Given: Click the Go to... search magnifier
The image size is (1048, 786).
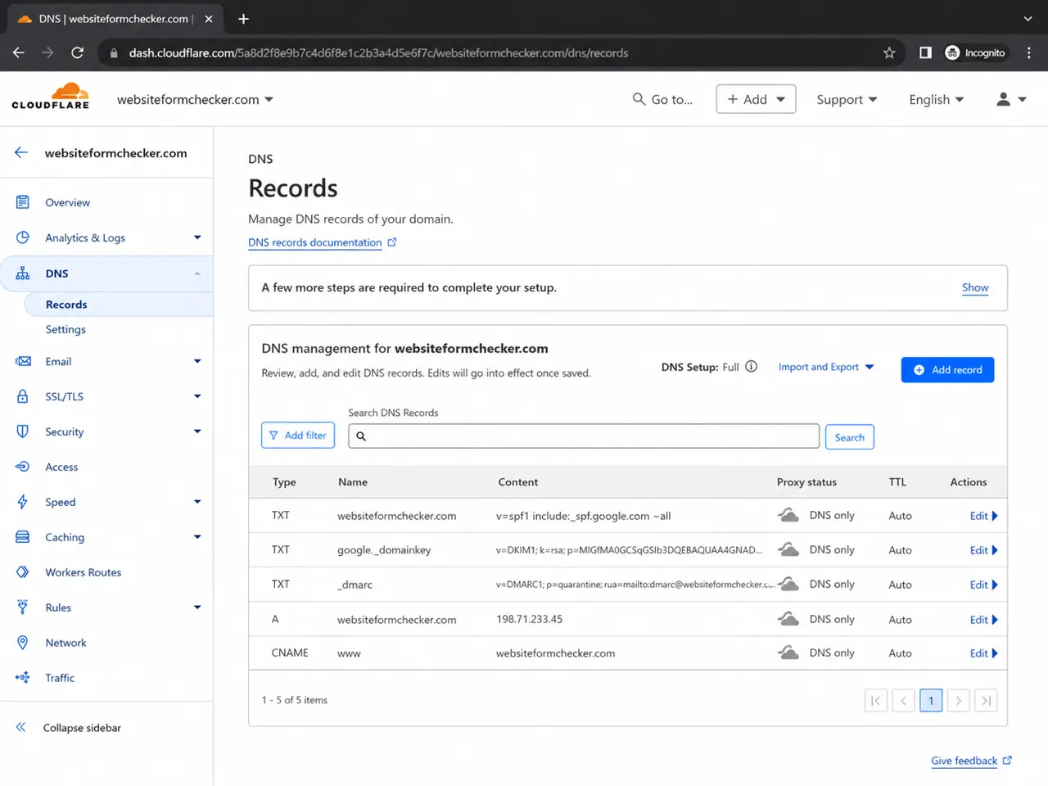Looking at the screenshot, I should click(x=639, y=99).
